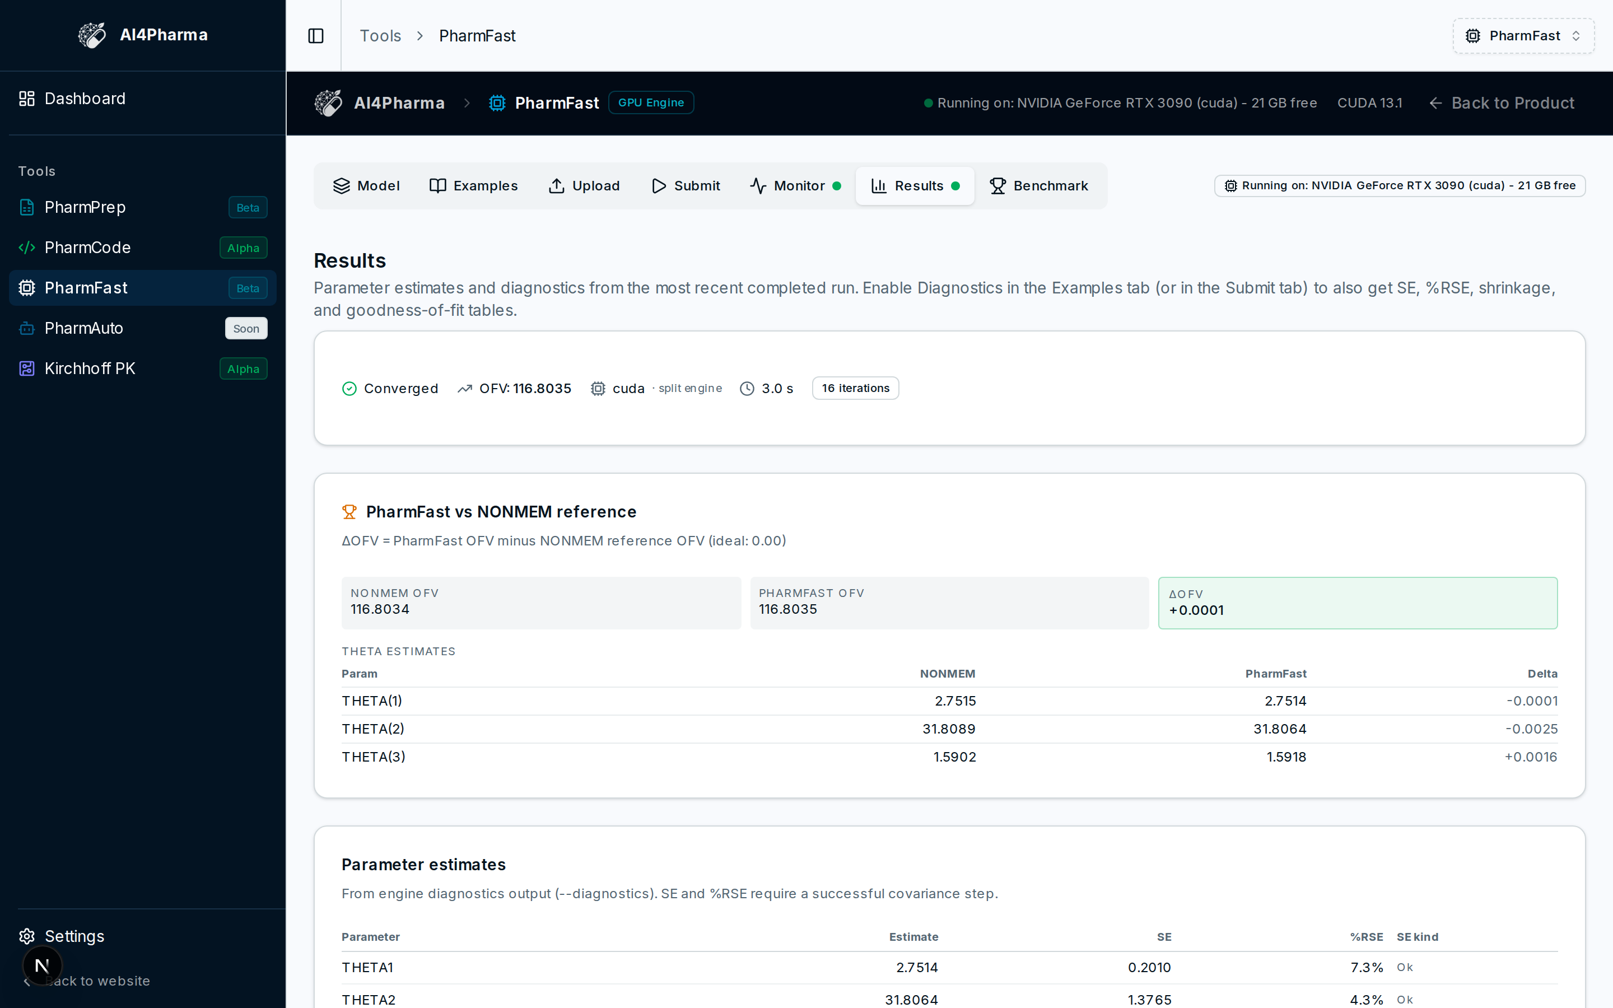Go to the Submit tab
This screenshot has height=1008, width=1613.
(x=685, y=186)
